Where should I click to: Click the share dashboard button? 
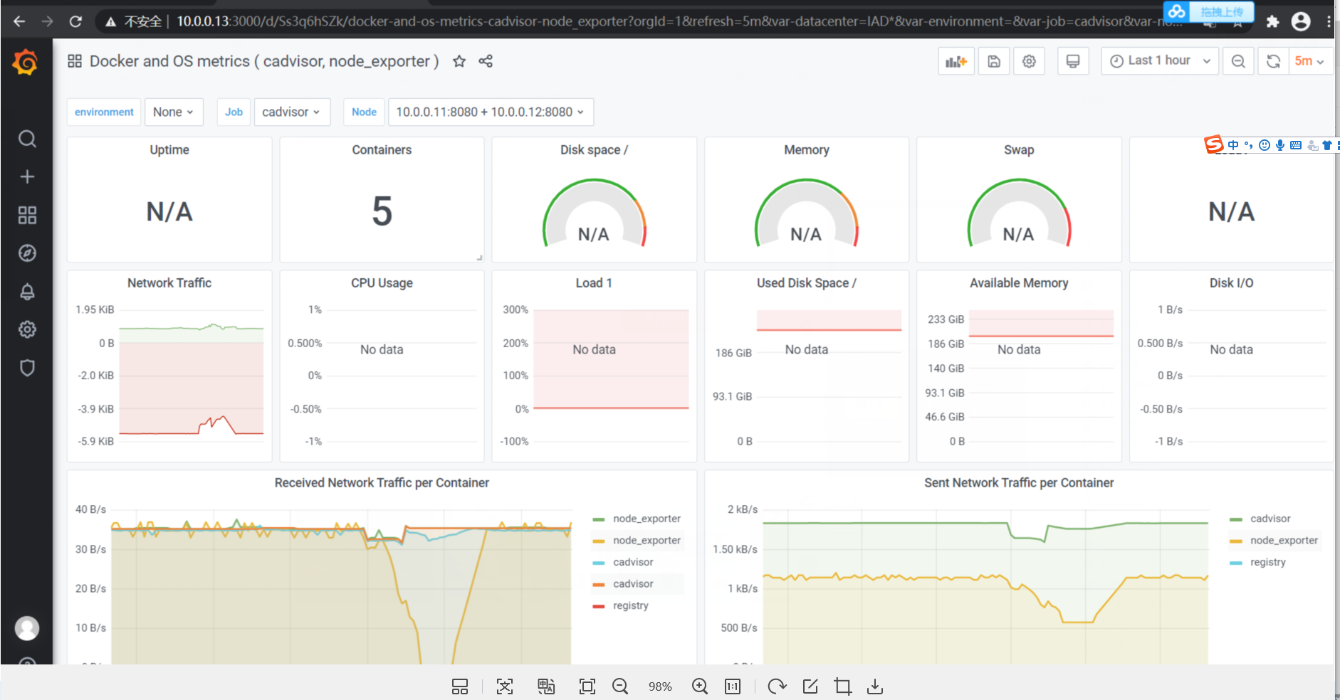coord(486,61)
